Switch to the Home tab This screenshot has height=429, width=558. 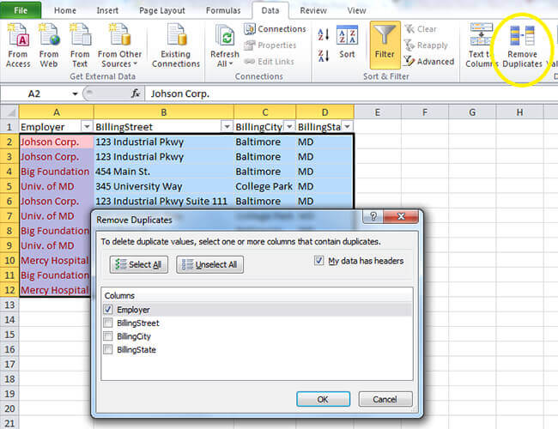click(65, 10)
